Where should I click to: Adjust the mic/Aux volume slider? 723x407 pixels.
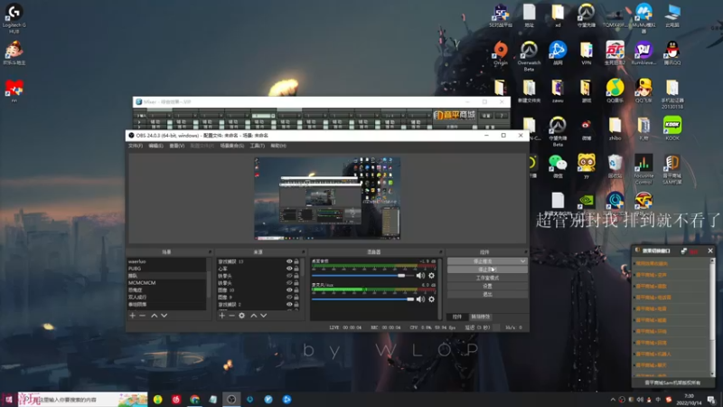(362, 299)
